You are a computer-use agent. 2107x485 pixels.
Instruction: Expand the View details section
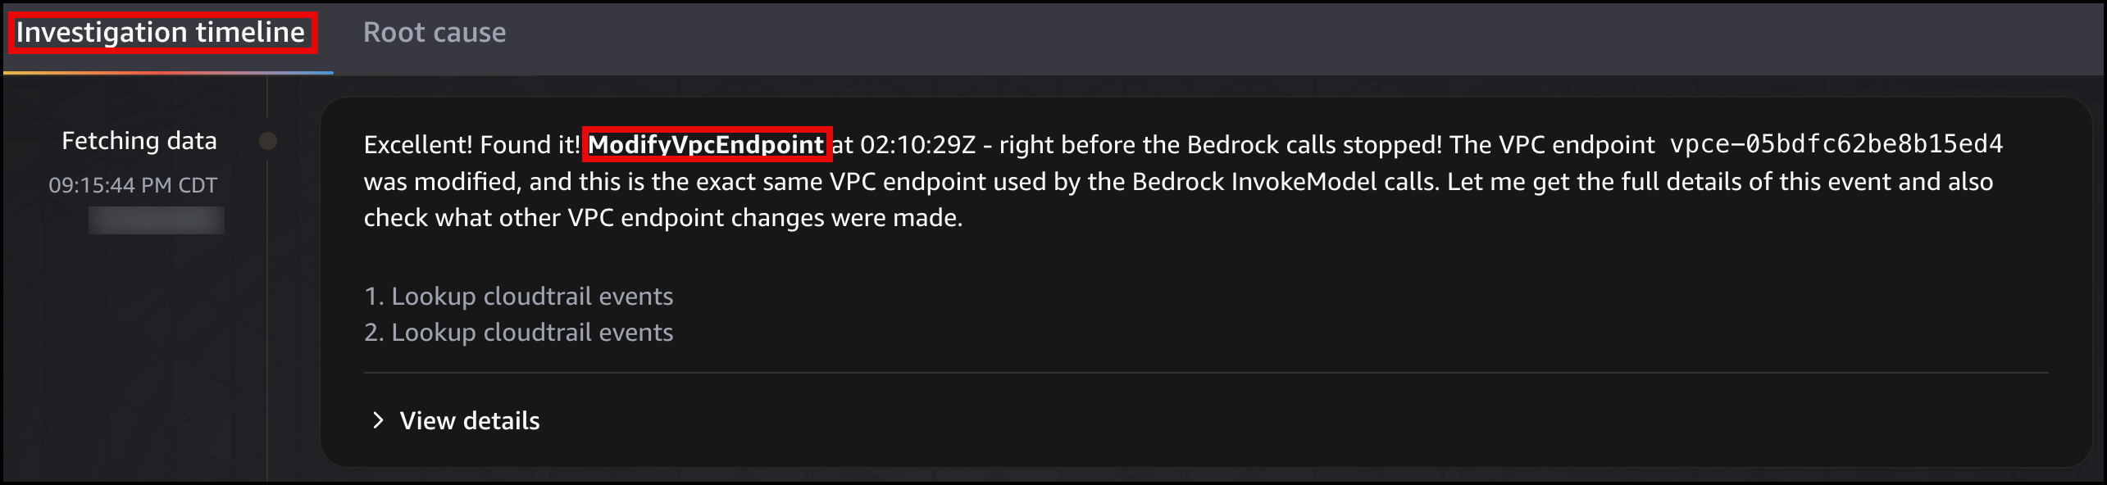click(x=469, y=420)
